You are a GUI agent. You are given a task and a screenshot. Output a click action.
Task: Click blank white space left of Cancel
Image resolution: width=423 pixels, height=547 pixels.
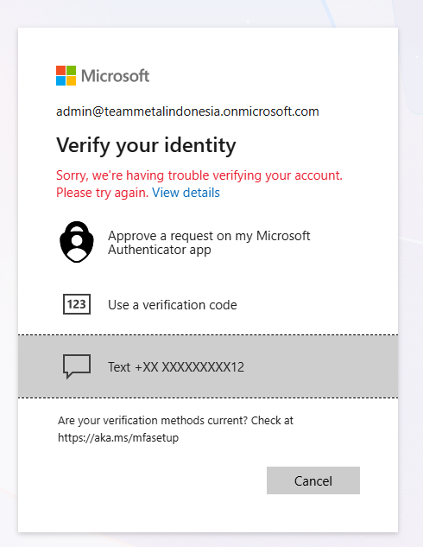coord(157,480)
